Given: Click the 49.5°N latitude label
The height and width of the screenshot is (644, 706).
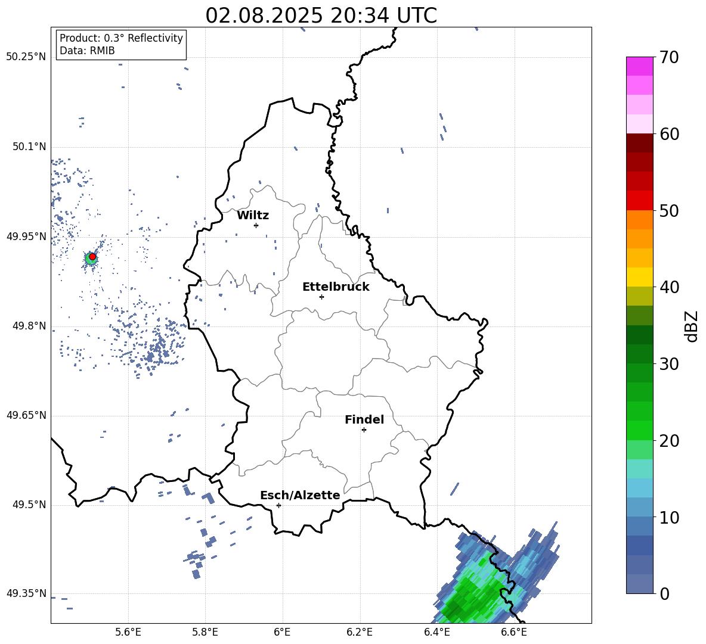Looking at the screenshot, I should (x=29, y=504).
